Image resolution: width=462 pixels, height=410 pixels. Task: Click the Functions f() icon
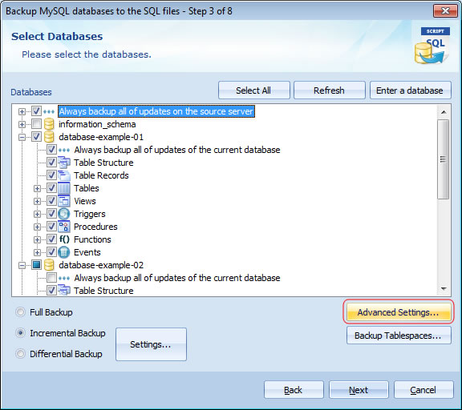(64, 239)
